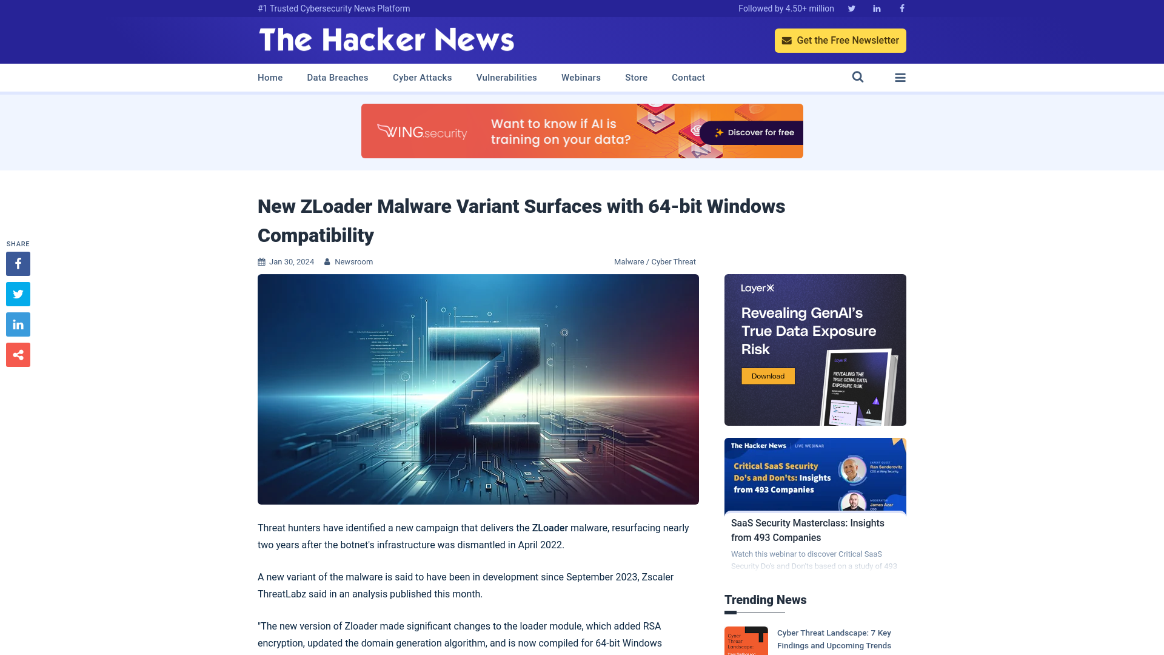This screenshot has height=655, width=1164.
Task: Click the ZLoader hyperlink in article body
Action: coord(550,528)
